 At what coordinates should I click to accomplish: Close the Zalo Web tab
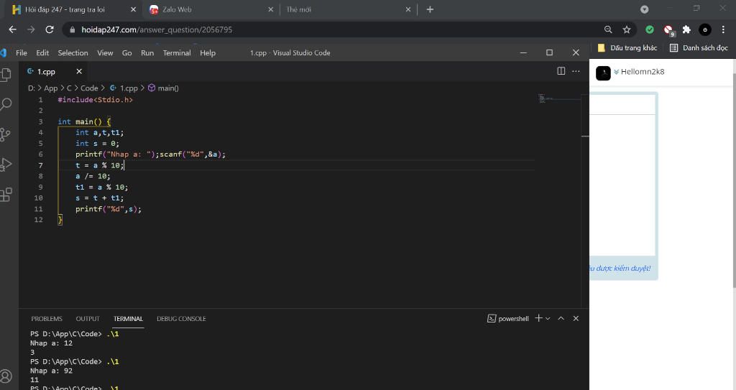point(271,9)
